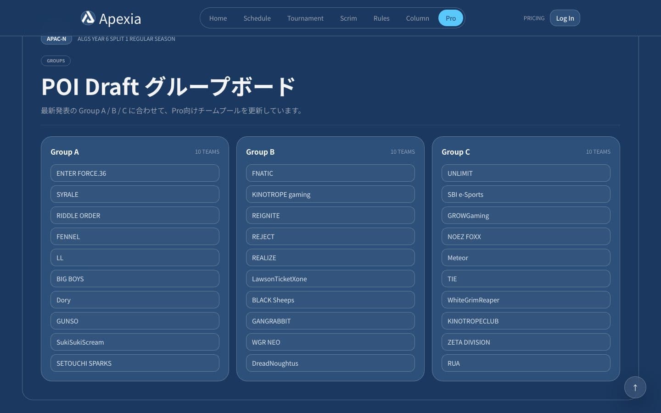Click the REALIZE entry in Group B
The height and width of the screenshot is (413, 661).
(330, 257)
